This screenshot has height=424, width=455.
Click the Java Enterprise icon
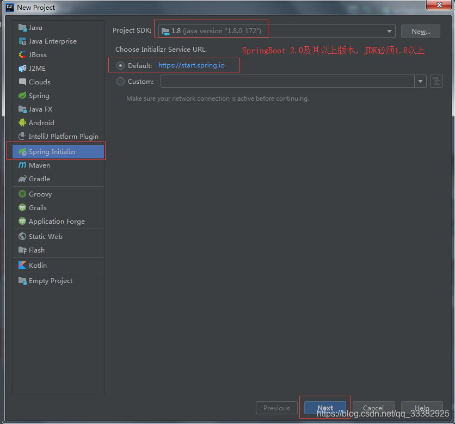pos(22,41)
